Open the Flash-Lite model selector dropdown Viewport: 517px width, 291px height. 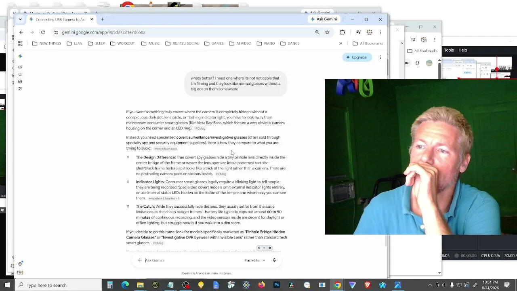coord(255,260)
